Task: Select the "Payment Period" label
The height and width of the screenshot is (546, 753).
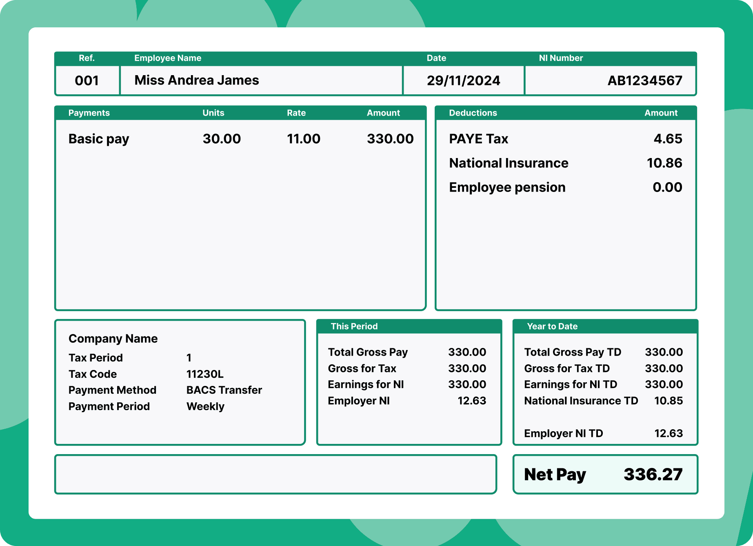Action: [x=109, y=406]
